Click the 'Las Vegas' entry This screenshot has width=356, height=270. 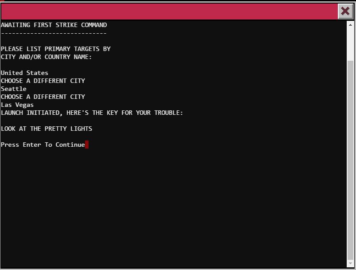tap(17, 105)
